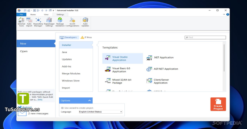Screen dimensions: 247x129
Task: Switch to the Home ribbon tab
Action: pos(33,14)
